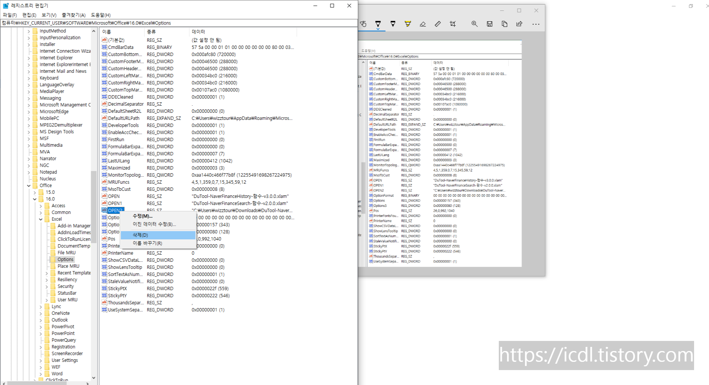Choose 수정(M)... from the context menu
This screenshot has height=385, width=709.
158,216
